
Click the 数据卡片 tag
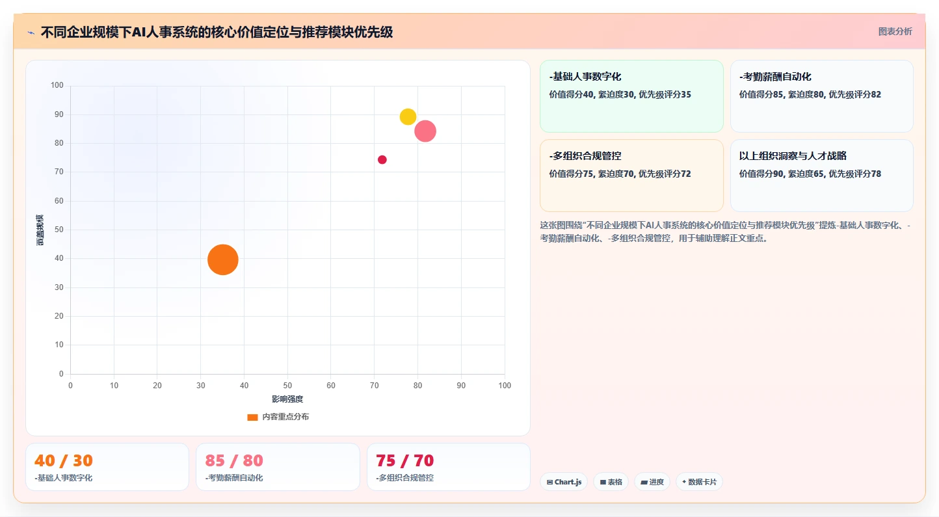[x=699, y=482]
